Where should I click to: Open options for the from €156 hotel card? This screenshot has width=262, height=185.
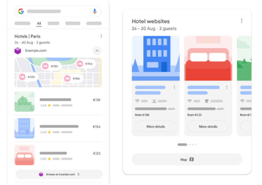click(x=174, y=87)
